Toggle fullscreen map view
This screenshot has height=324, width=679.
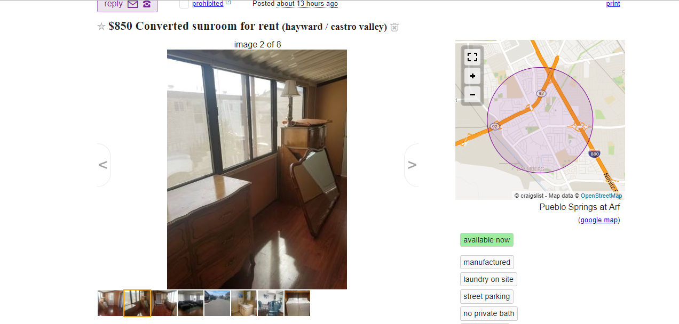click(472, 57)
